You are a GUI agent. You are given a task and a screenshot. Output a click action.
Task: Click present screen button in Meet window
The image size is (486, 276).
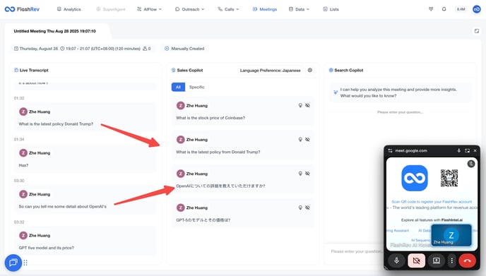tap(437, 260)
